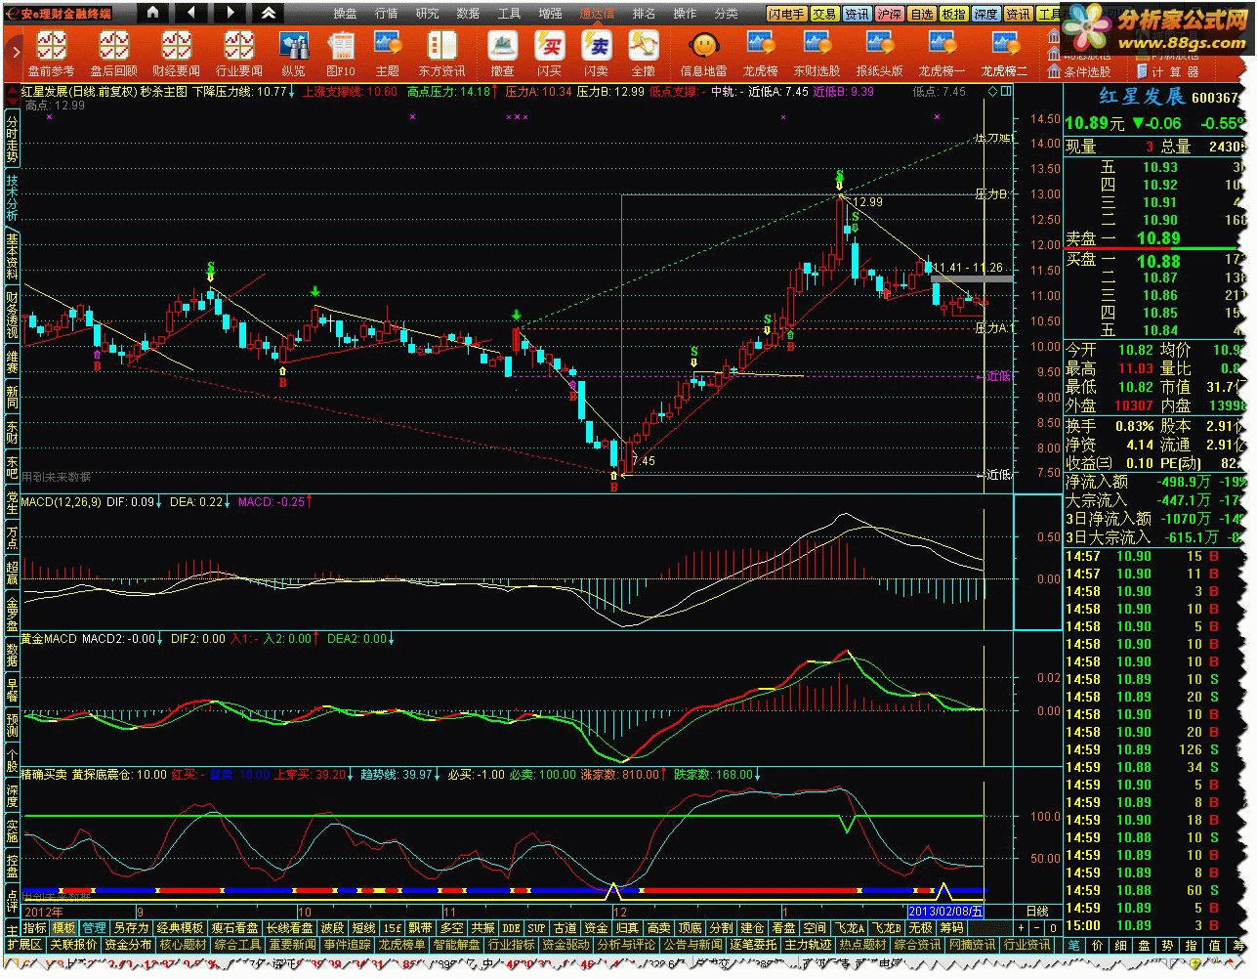Viewport: 1257px width, 979px height.
Task: Open 东方资讯 book icon
Action: (x=442, y=54)
